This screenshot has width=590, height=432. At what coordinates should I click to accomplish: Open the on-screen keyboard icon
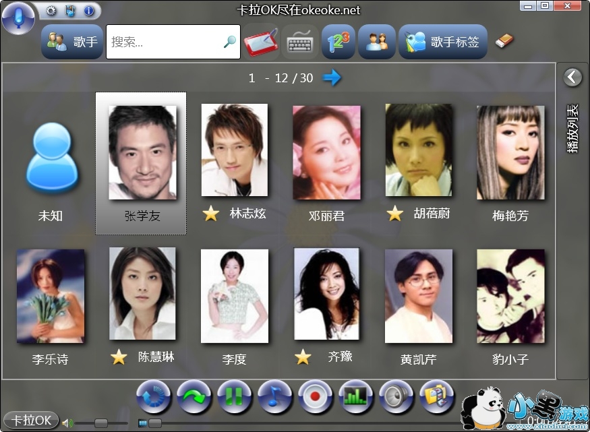(299, 42)
